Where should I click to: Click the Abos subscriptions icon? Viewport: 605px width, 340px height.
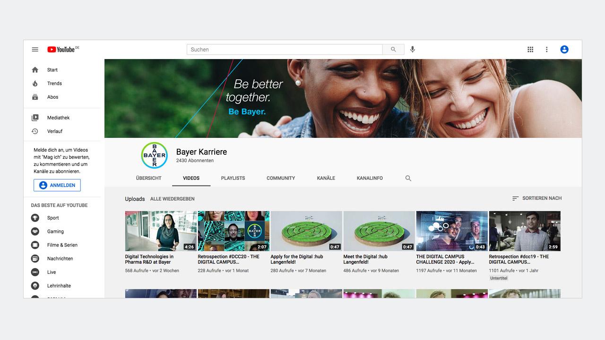(x=35, y=97)
